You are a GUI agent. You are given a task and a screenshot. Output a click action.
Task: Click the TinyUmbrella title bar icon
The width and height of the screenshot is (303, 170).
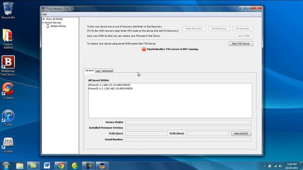click(x=44, y=9)
